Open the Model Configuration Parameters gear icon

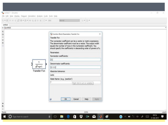click(x=21, y=20)
